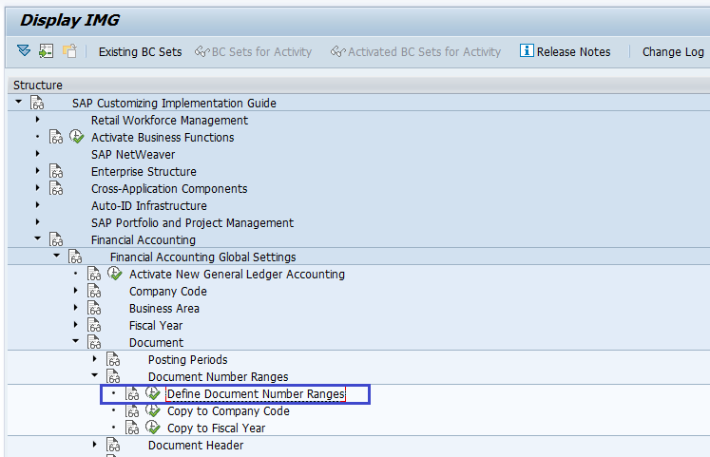Select Posting Periods text
This screenshot has height=457, width=710.
coord(187,360)
